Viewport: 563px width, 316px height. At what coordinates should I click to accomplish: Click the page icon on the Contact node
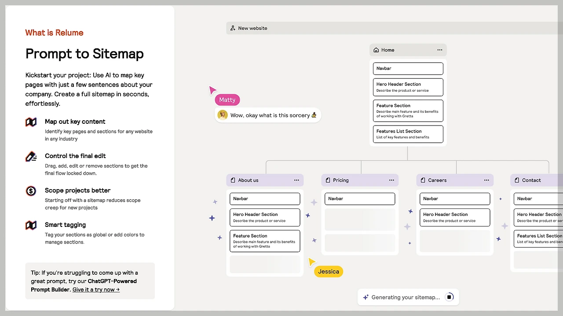click(x=517, y=180)
